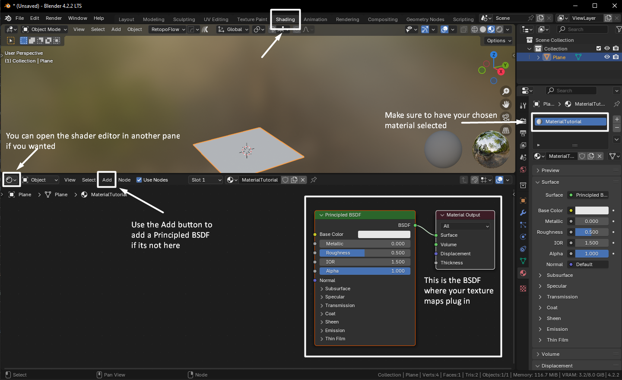The image size is (622, 380).
Task: Click the Add button in node editor
Action: (x=107, y=180)
